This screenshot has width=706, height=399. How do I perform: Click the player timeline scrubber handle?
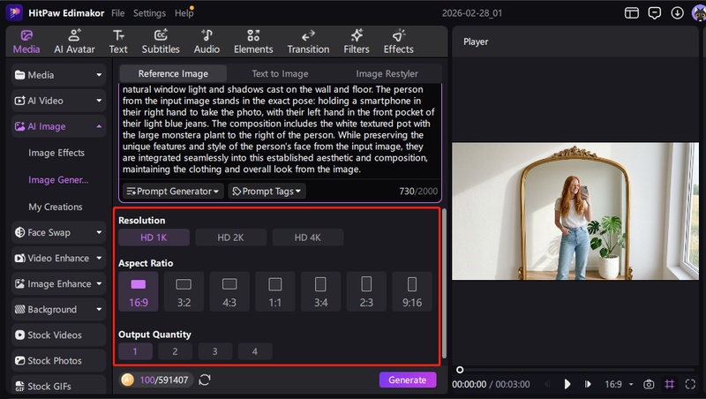(460, 369)
